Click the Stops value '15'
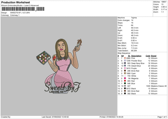Screen dimensions: 168x119 [x=132, y=23]
